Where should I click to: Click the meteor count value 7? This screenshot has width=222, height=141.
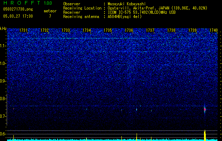tap(50, 16)
